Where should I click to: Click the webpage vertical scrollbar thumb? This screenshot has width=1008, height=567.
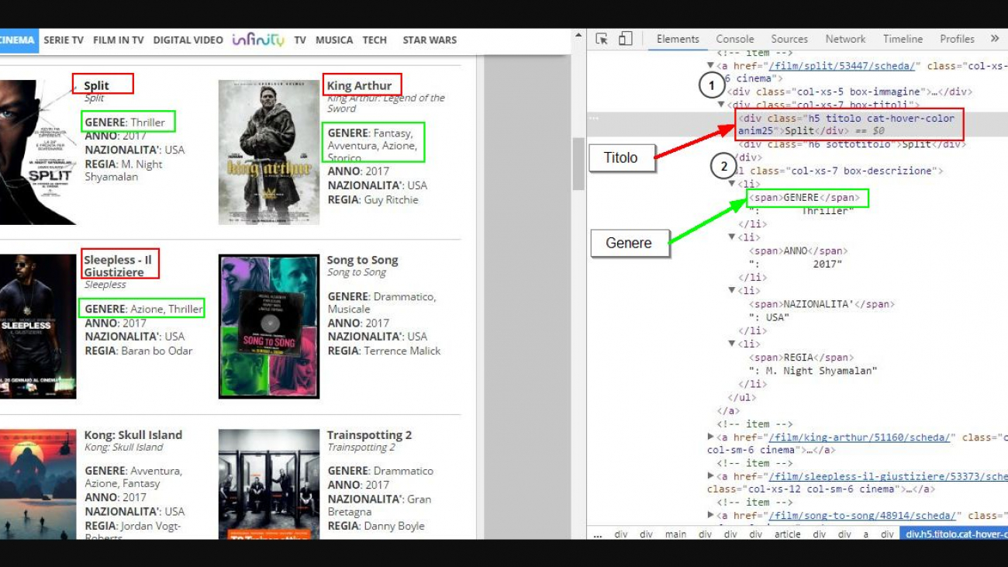(578, 163)
